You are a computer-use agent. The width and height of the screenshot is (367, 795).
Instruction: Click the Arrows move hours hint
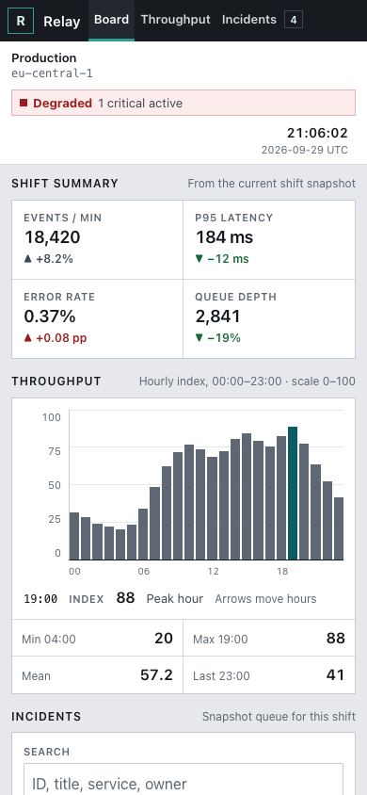pos(265,599)
